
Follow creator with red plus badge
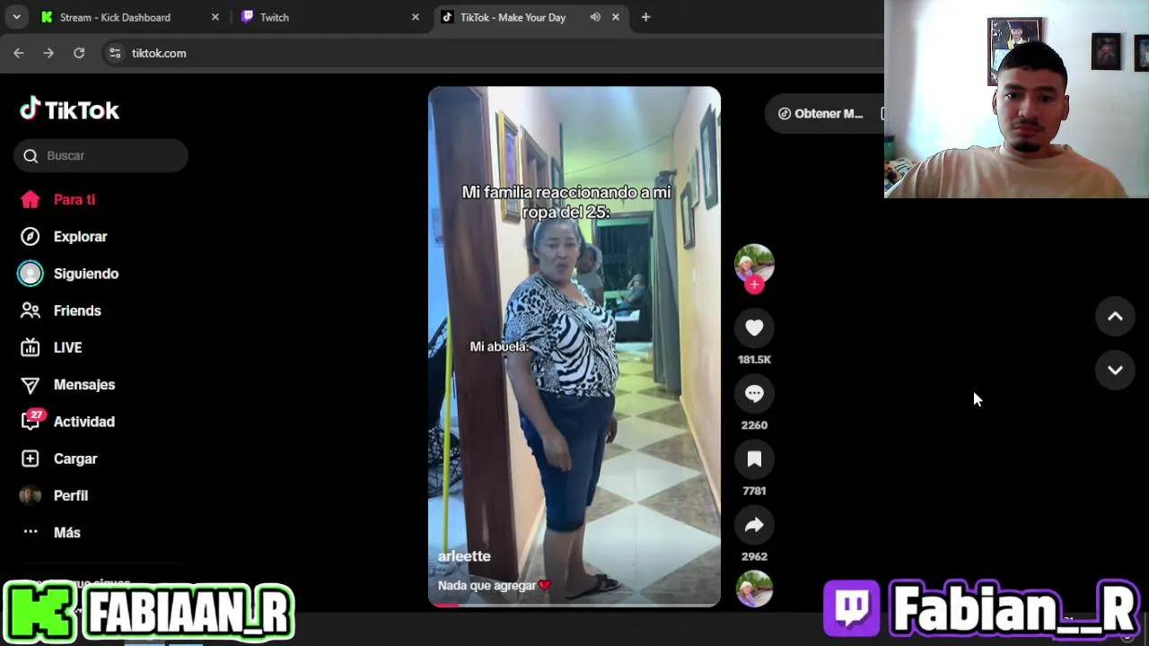click(754, 284)
